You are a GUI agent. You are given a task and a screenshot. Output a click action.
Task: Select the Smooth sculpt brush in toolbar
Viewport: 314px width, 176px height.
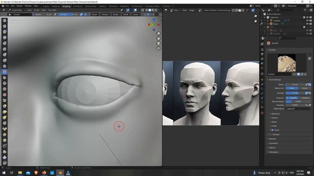pos(4,72)
